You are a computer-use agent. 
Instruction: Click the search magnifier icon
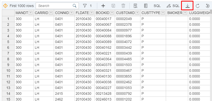75,6
